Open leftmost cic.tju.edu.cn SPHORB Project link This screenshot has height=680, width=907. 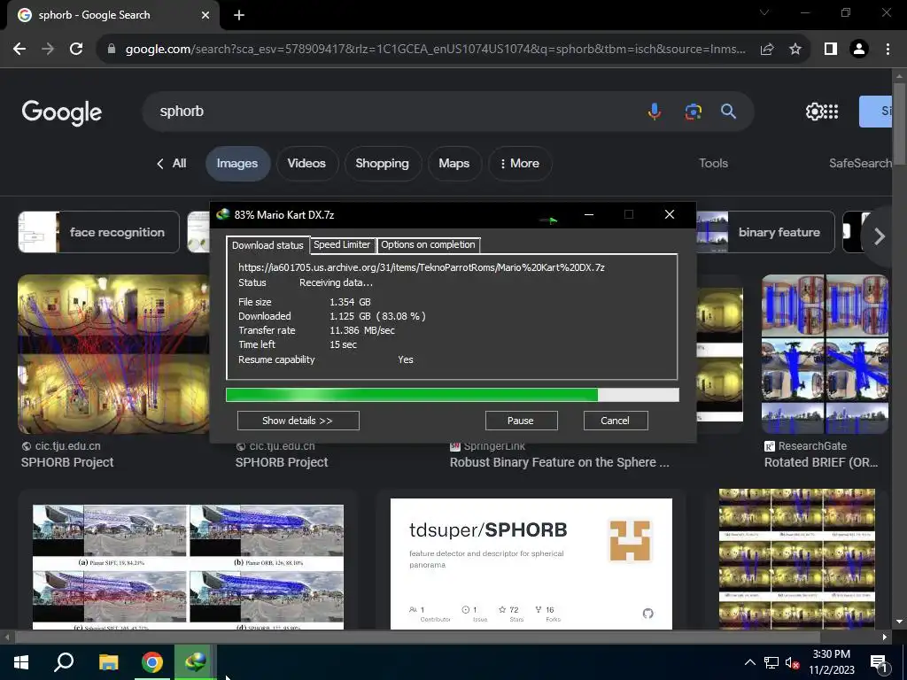tap(67, 462)
